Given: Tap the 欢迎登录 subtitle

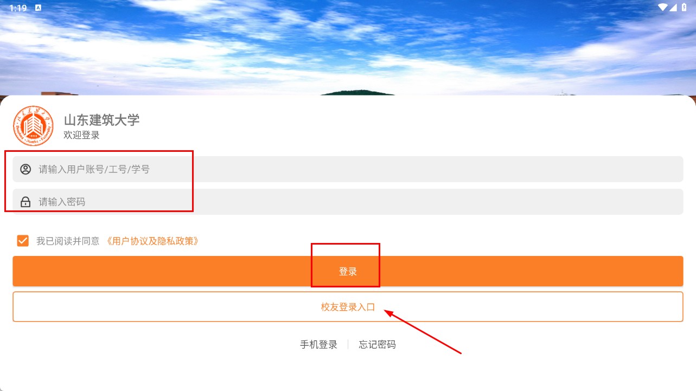Looking at the screenshot, I should coord(81,136).
